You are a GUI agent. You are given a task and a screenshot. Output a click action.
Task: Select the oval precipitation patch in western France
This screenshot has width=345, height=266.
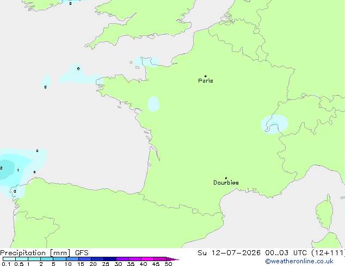pos(153,104)
